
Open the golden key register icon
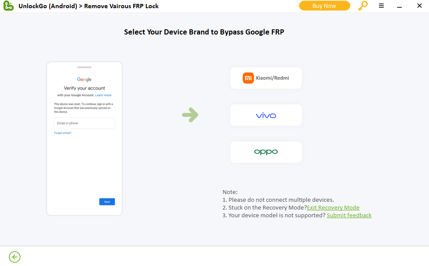(x=363, y=6)
